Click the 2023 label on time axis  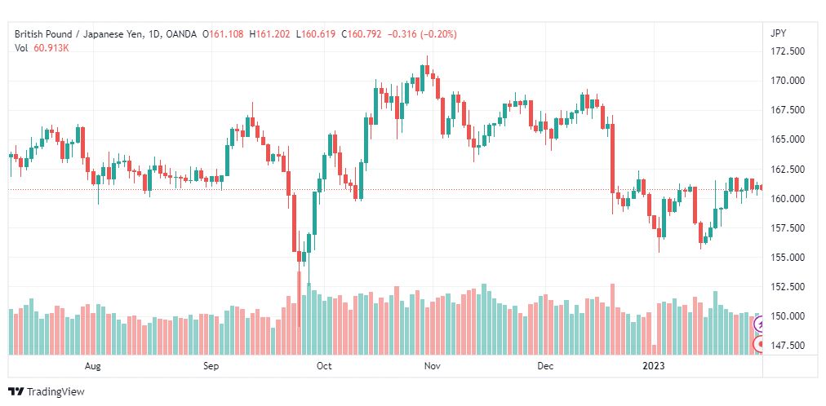point(655,366)
